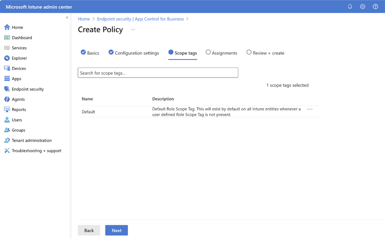
Task: Select the Review + create step circle
Action: point(249,53)
